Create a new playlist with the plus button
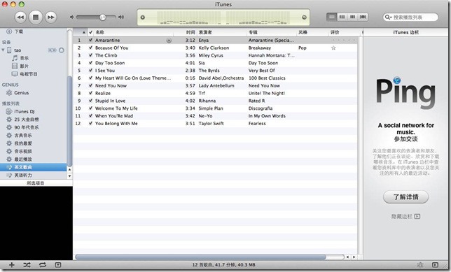This screenshot has width=451, height=272. (11, 265)
